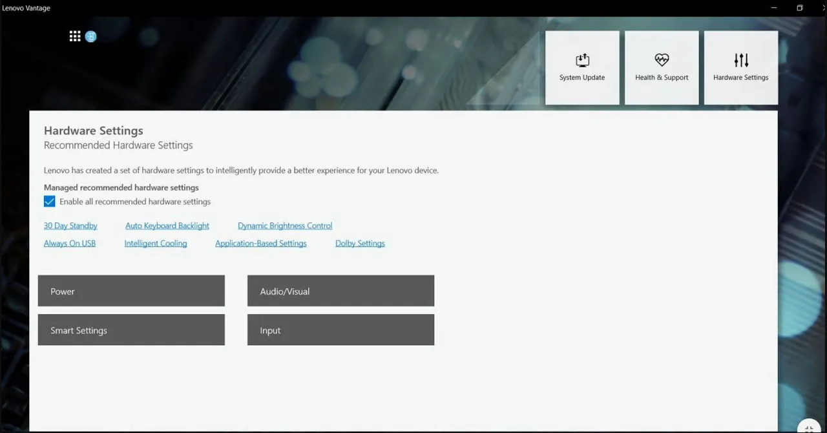Open the Health & Support tile

point(662,68)
